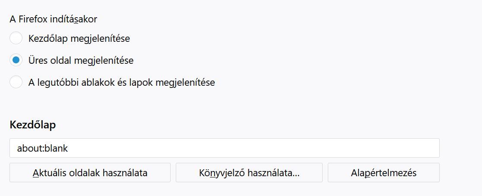The height and width of the screenshot is (196, 482).
Task: Choose the "A legutóbbi ablakok és lapok megjelenítése" radio
Action: (16, 82)
